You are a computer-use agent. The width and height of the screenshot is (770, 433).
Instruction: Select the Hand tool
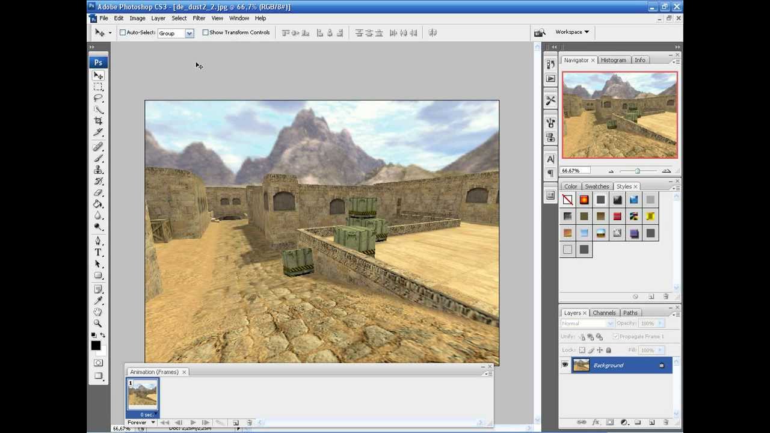[x=98, y=312]
